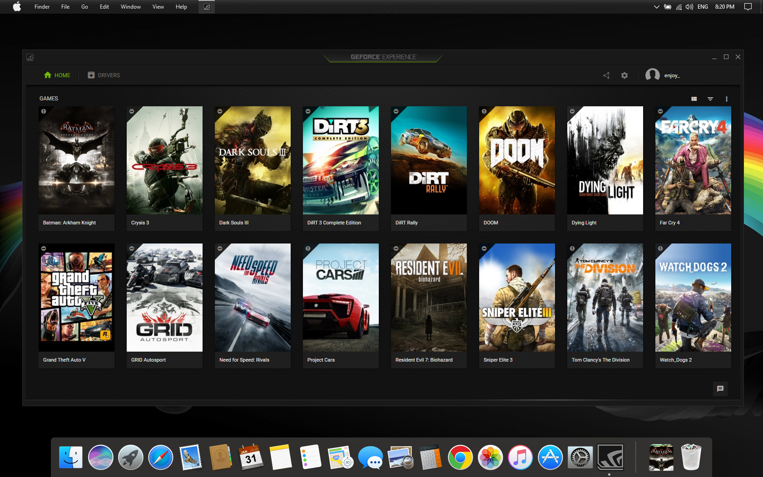Open App Store from the dock
The height and width of the screenshot is (477, 763).
[x=550, y=457]
